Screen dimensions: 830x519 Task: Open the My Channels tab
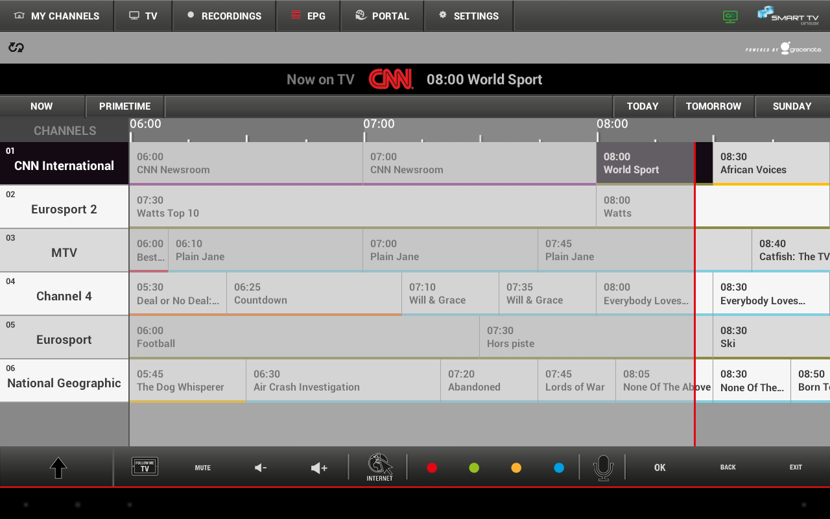pos(57,16)
